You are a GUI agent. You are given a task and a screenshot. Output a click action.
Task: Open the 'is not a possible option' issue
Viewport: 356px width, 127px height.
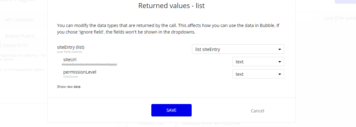(x=22, y=70)
